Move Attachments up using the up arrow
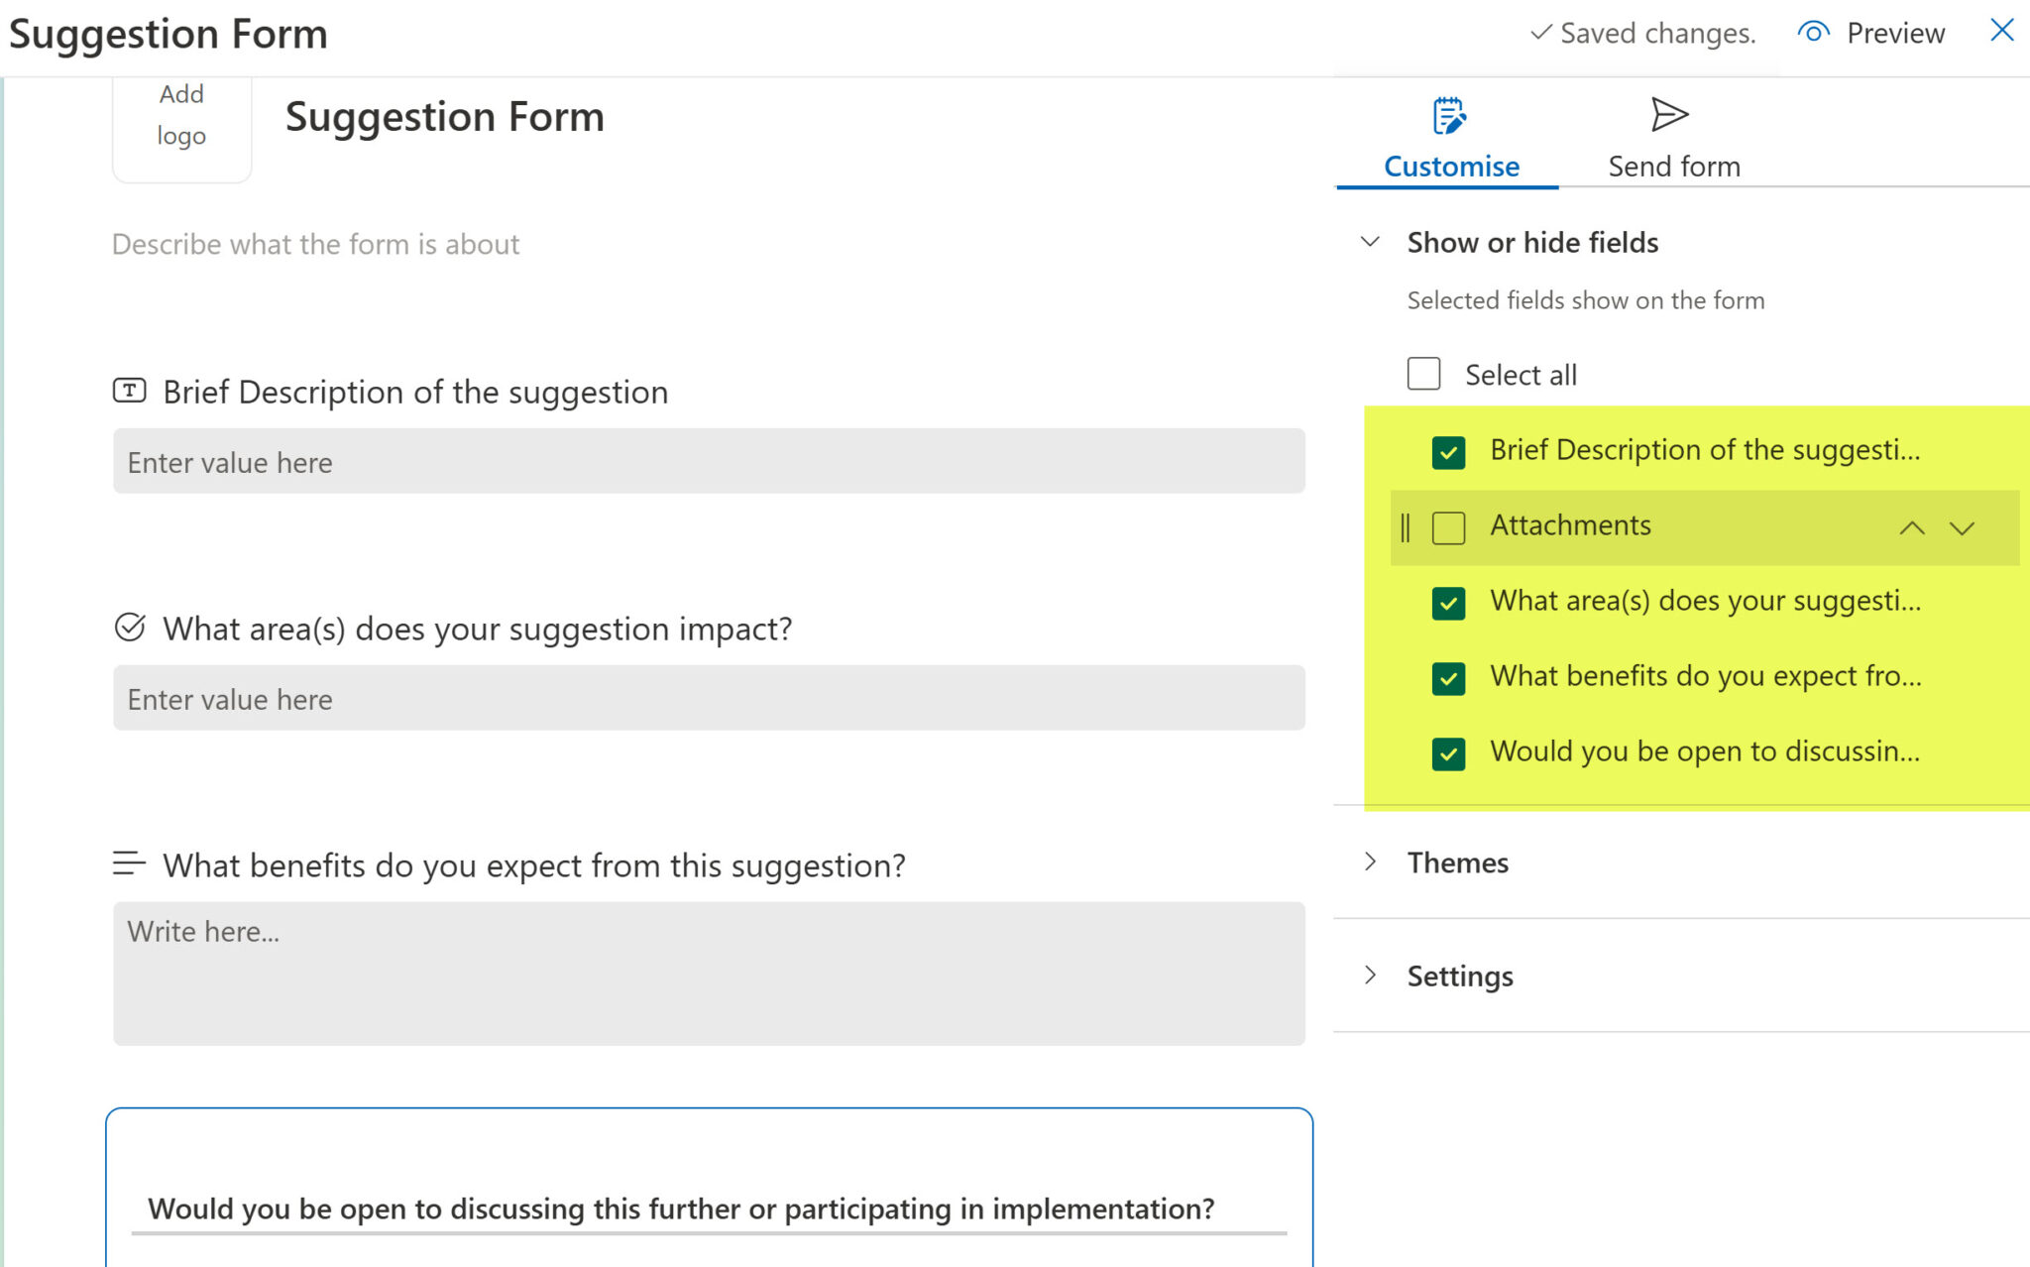The width and height of the screenshot is (2030, 1267). [x=1910, y=528]
